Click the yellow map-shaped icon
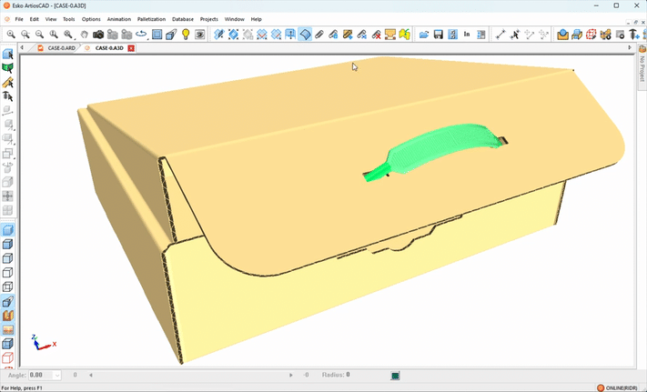This screenshot has height=392, width=647. point(404,35)
